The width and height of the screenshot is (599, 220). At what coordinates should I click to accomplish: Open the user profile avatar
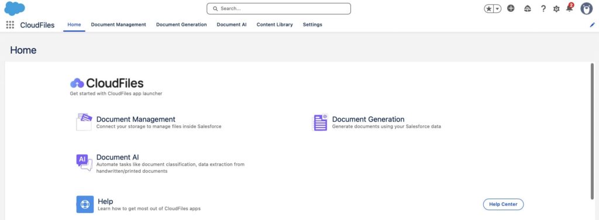pos(586,8)
